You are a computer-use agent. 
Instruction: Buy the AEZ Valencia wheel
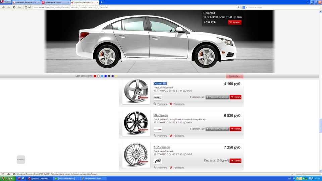(x=235, y=161)
